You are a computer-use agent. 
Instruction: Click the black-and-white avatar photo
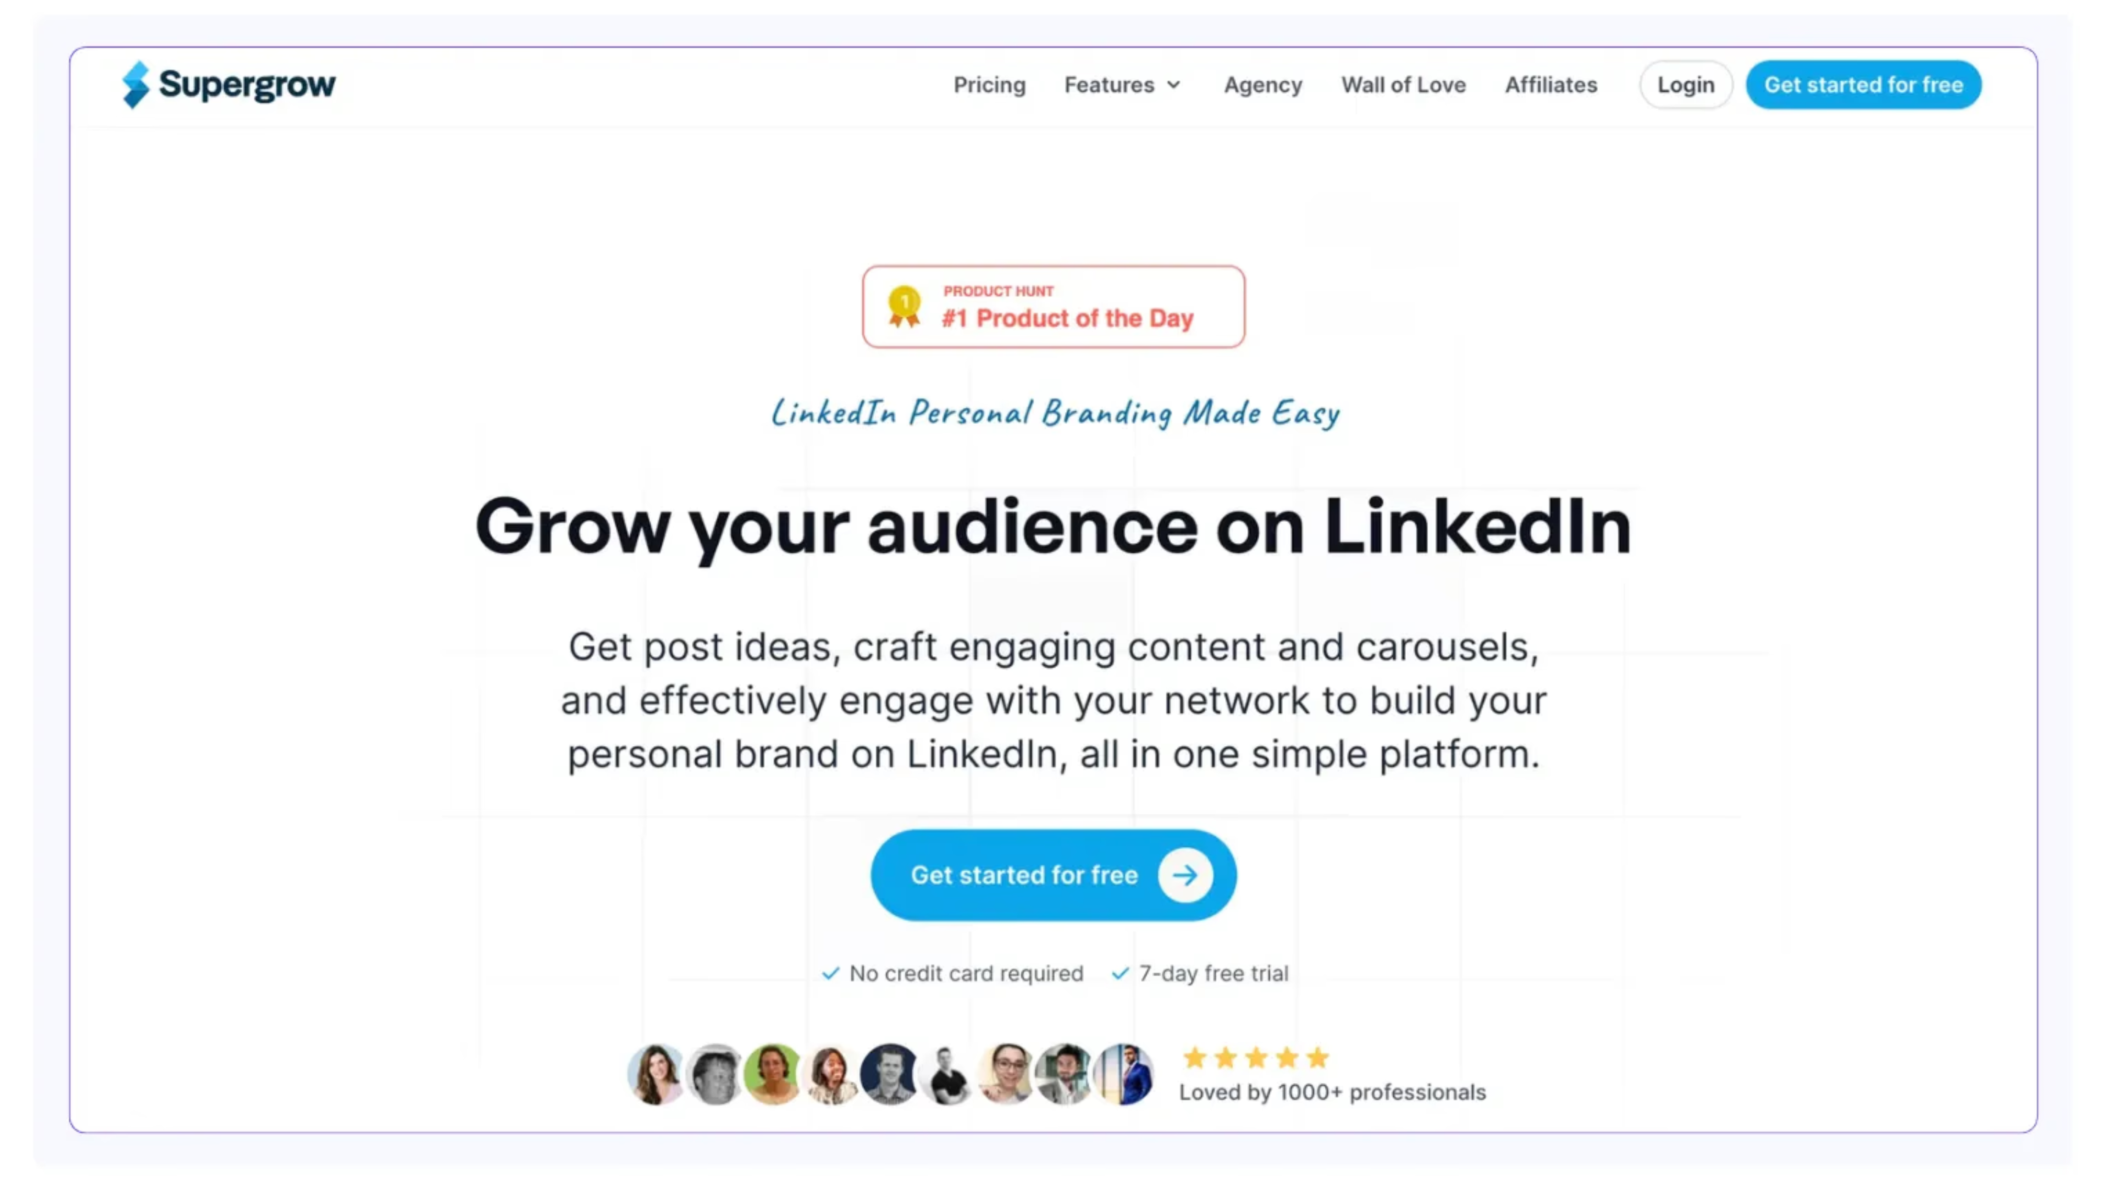[715, 1075]
